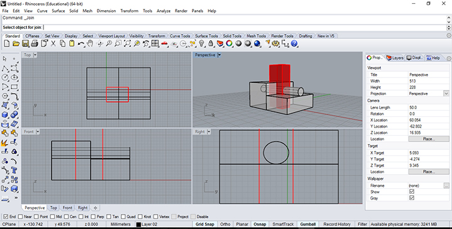Click the Text object T tool
Screen dimensions: 452x229
14,170
